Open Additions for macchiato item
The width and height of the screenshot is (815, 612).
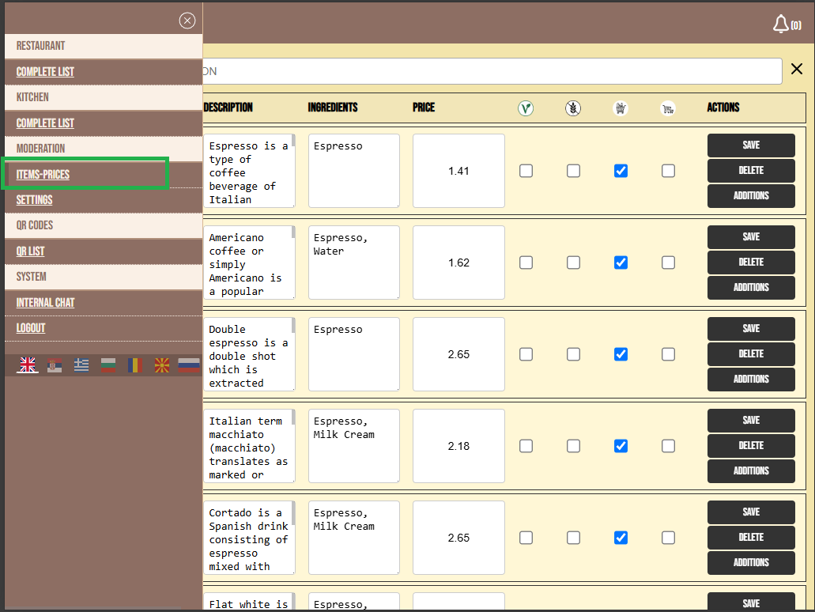751,471
